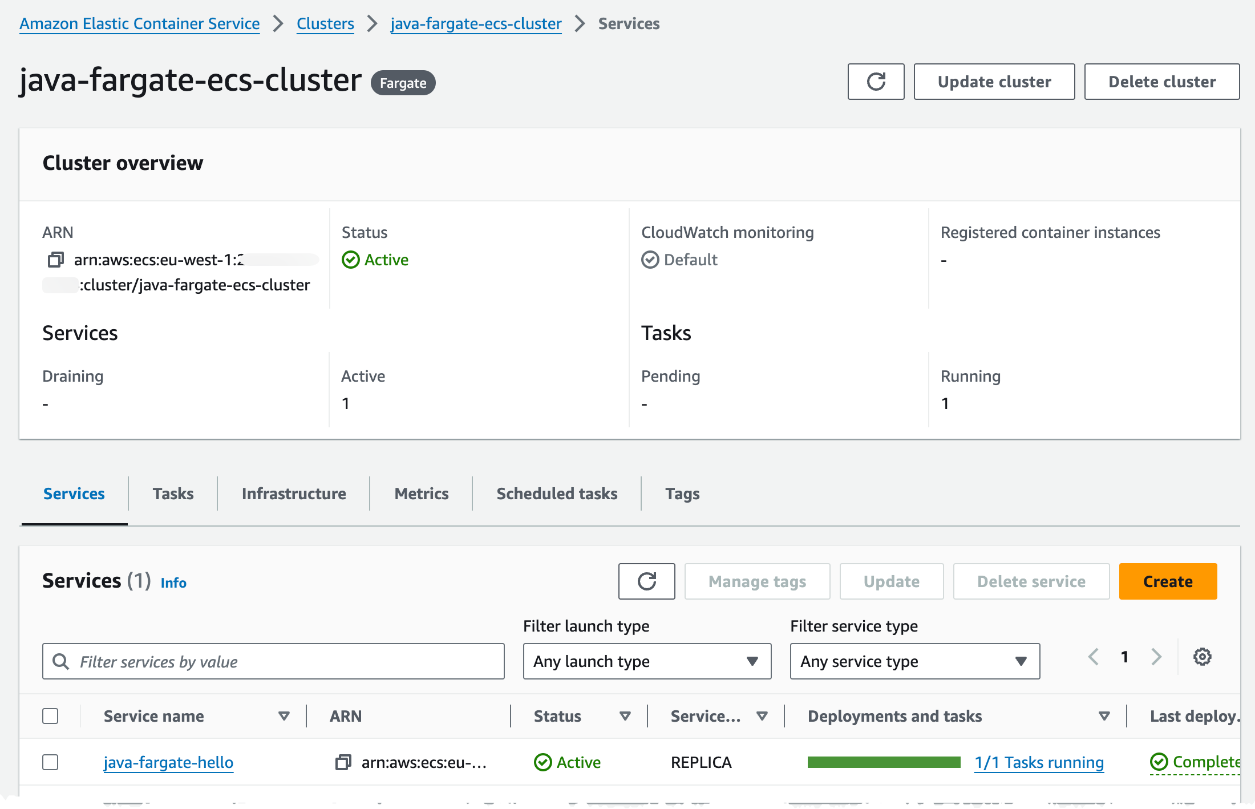
Task: Switch to the Tasks tab
Action: [x=173, y=494]
